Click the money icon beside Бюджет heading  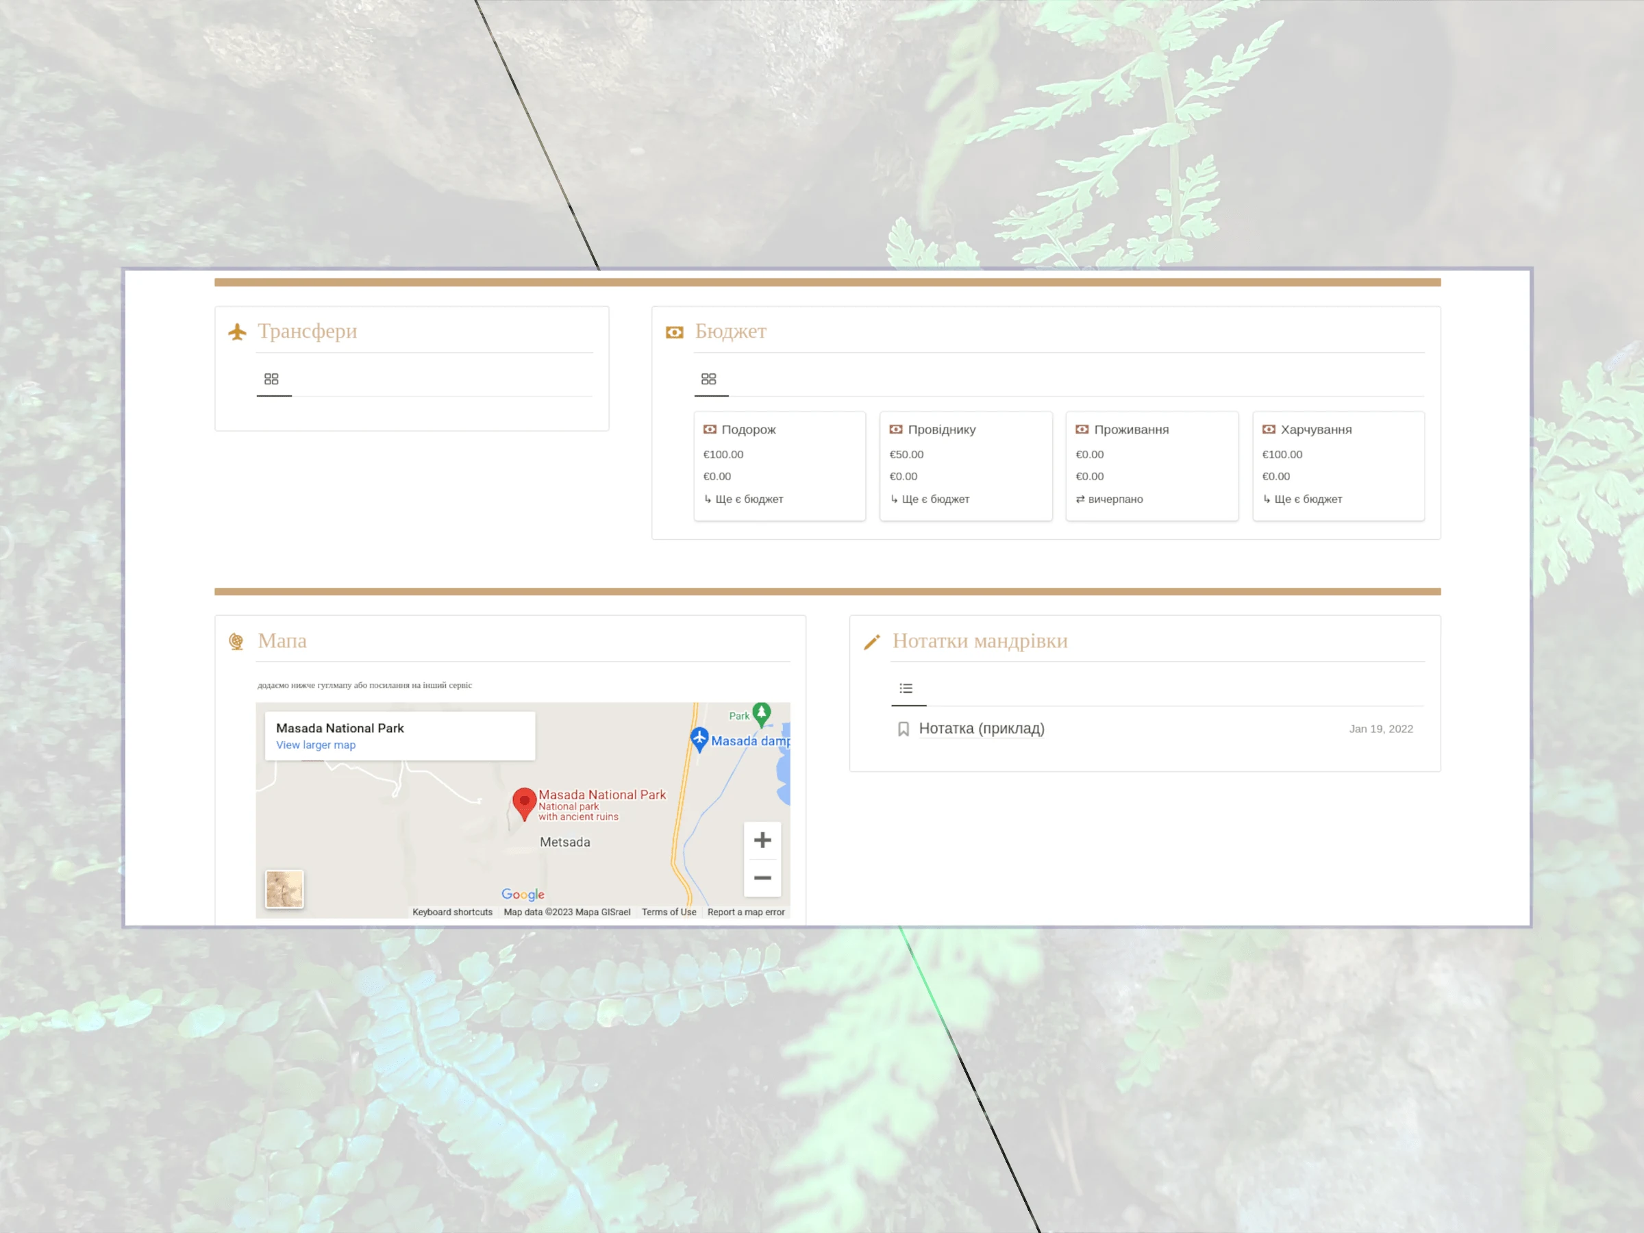674,332
